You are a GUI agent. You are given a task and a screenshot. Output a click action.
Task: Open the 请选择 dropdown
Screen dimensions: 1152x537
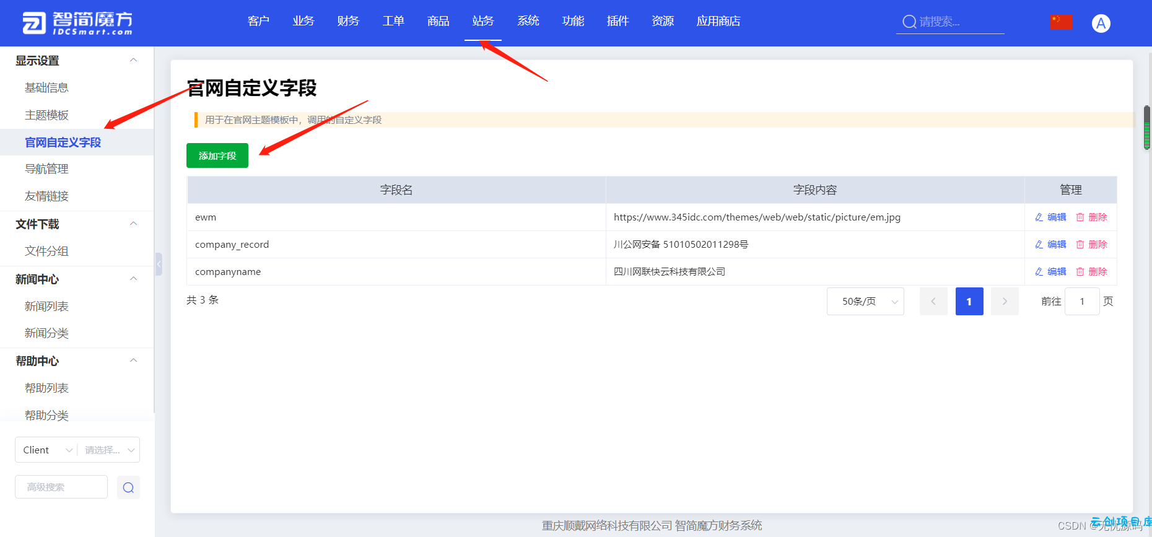point(109,450)
